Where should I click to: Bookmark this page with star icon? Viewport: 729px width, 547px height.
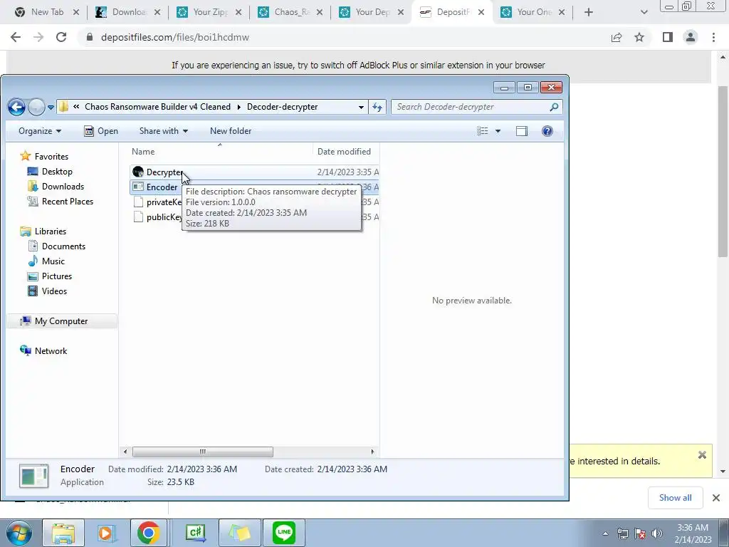coord(639,37)
